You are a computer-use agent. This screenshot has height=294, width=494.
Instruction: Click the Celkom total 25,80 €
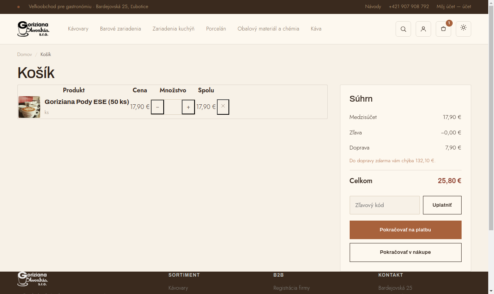click(450, 181)
